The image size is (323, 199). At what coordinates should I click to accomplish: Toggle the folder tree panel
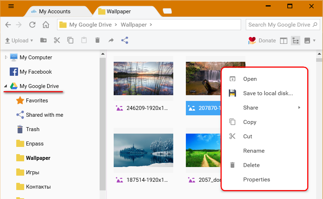tap(296, 41)
